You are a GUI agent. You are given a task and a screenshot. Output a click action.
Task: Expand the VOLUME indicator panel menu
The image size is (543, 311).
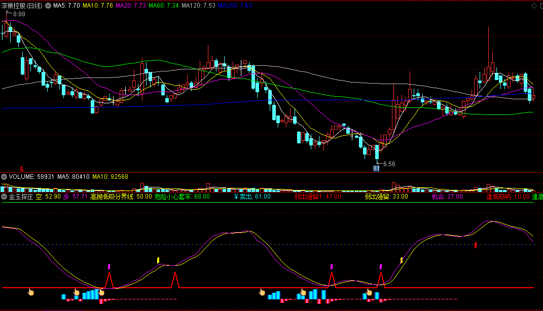click(x=4, y=177)
